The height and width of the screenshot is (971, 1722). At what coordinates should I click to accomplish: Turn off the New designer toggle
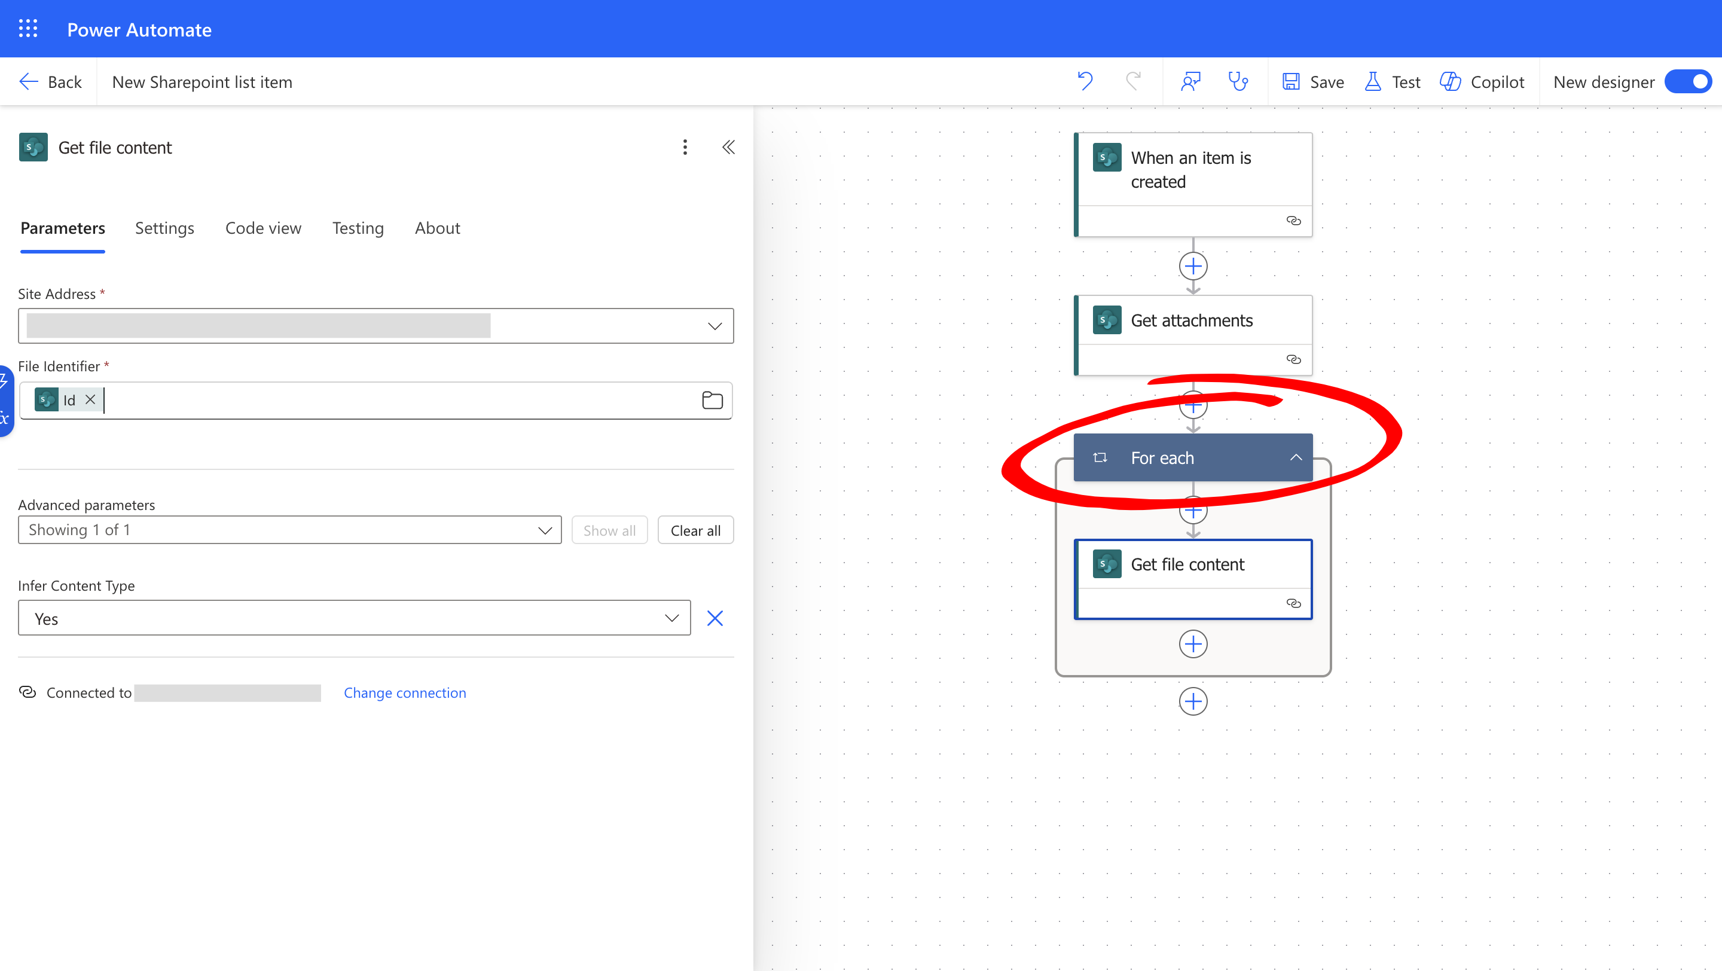tap(1687, 81)
